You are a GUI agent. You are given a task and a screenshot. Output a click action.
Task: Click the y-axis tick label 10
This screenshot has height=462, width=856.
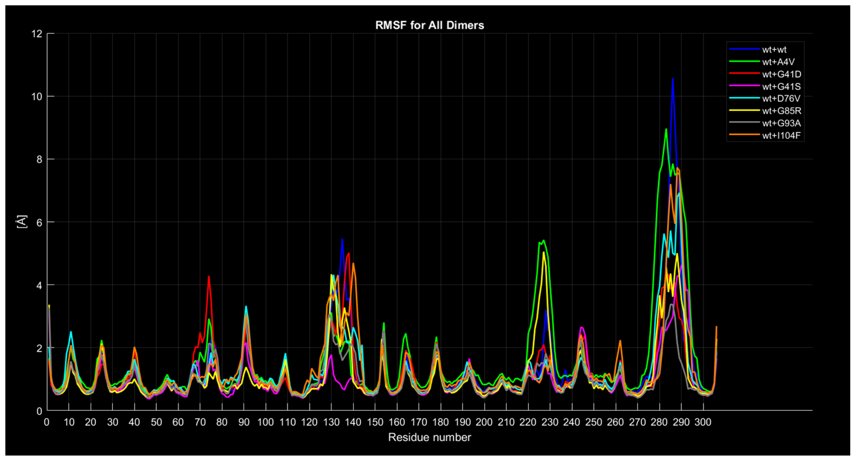pyautogui.click(x=37, y=97)
